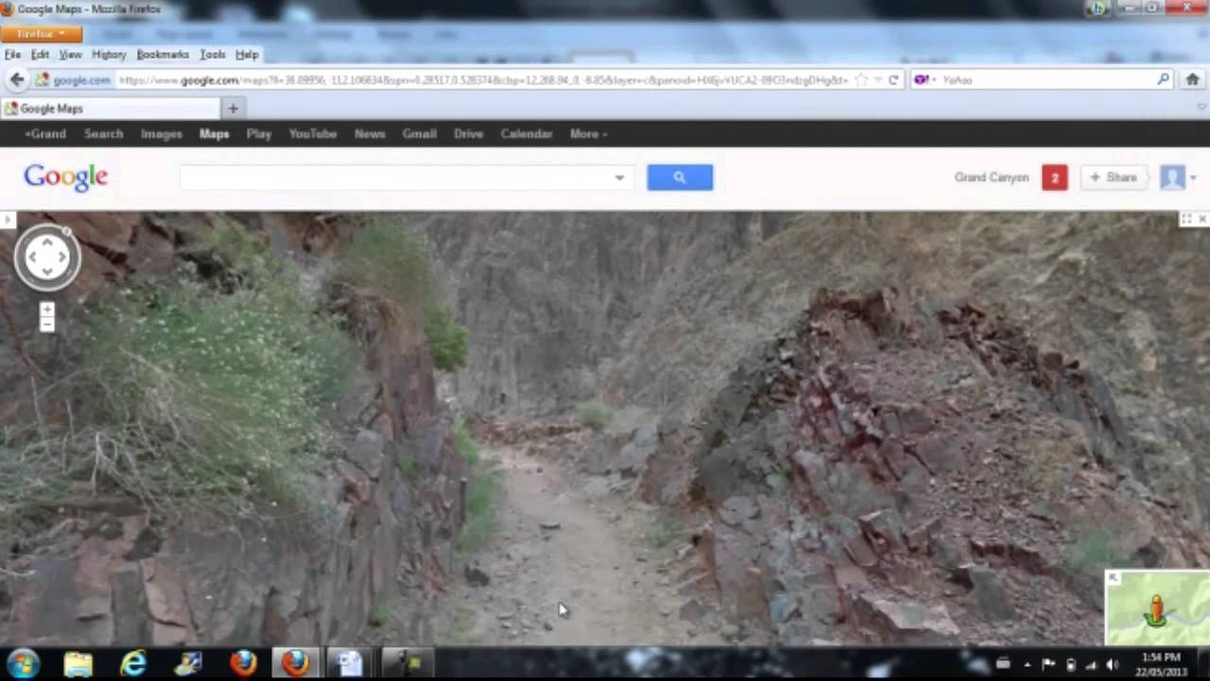This screenshot has width=1210, height=681.
Task: Click the blue Google Maps search button
Action: click(680, 177)
